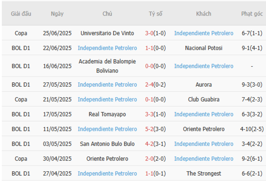The image size is (266, 182).
Task: Open the Club Guabira team link
Action: [204, 99]
